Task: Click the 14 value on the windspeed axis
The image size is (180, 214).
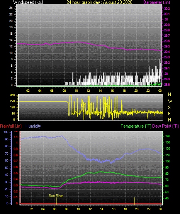Action: [11, 40]
